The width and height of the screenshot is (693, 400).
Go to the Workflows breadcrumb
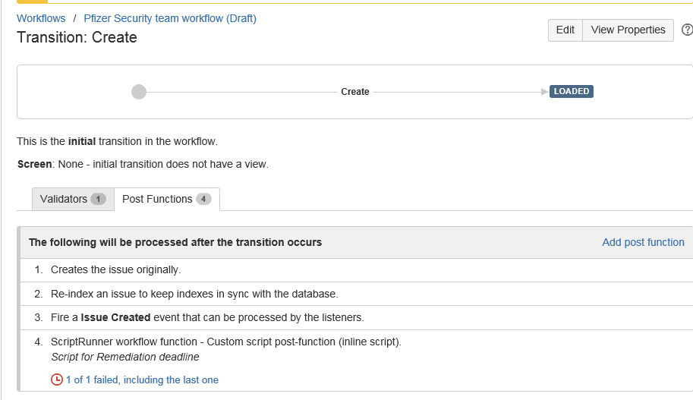41,18
